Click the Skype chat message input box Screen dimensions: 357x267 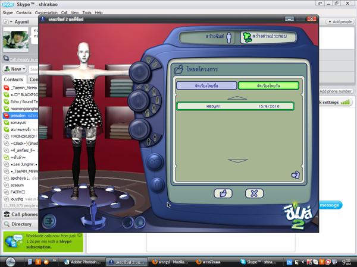(x=221, y=243)
